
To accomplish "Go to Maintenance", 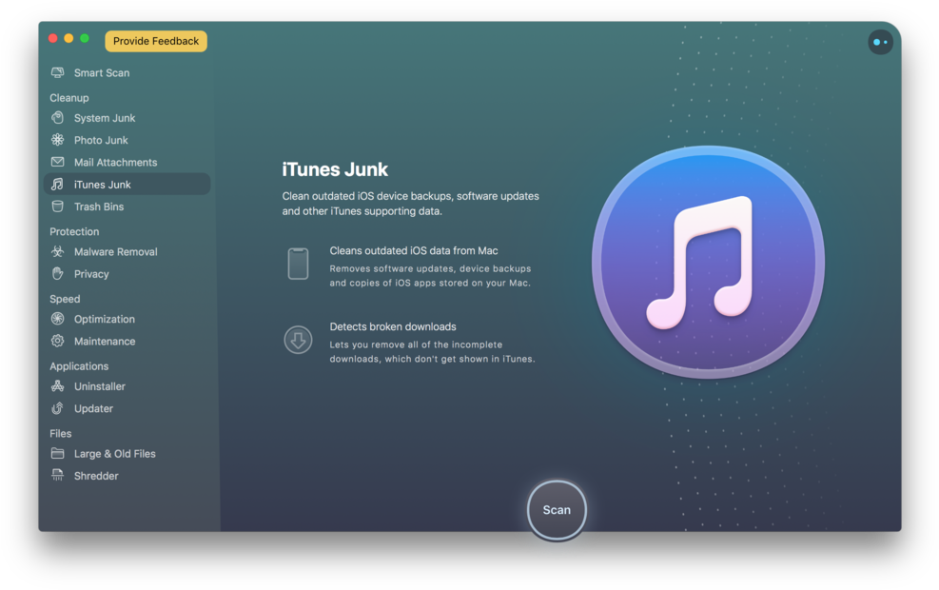I will pyautogui.click(x=127, y=342).
